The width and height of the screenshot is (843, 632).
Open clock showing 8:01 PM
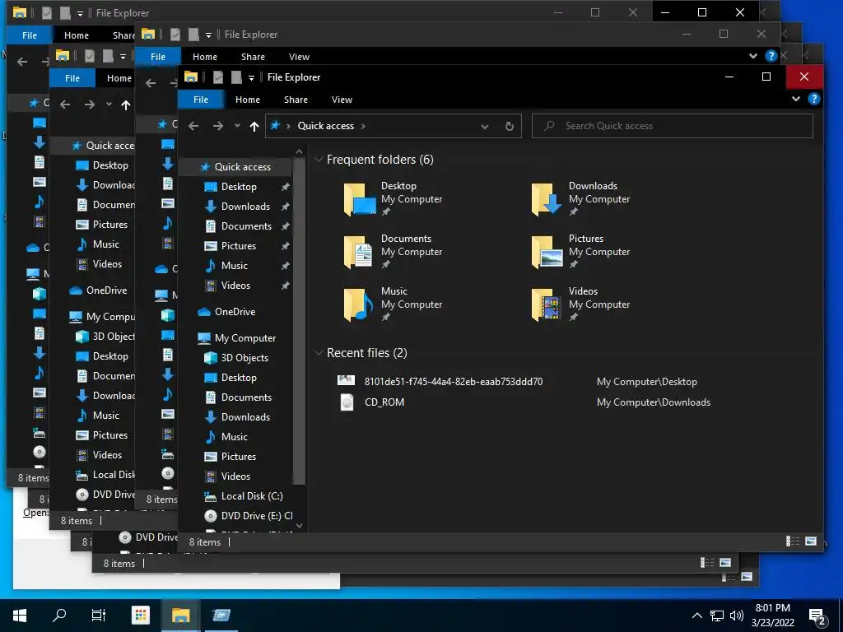[772, 616]
